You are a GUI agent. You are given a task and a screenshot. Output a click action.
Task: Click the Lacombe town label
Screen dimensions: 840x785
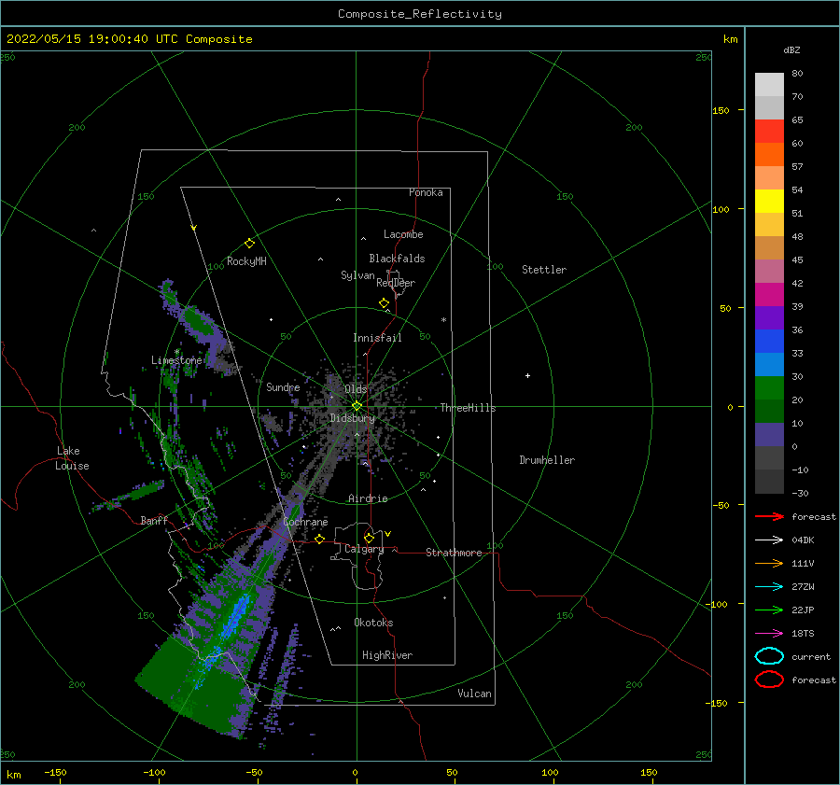(403, 234)
